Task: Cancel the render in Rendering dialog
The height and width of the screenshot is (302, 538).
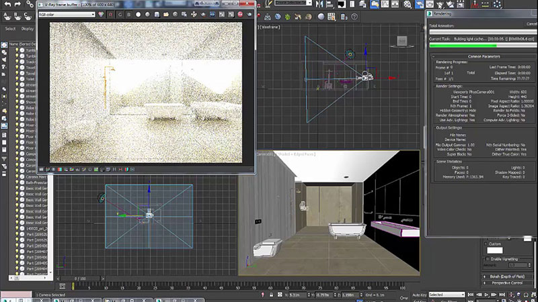Action: click(x=531, y=24)
